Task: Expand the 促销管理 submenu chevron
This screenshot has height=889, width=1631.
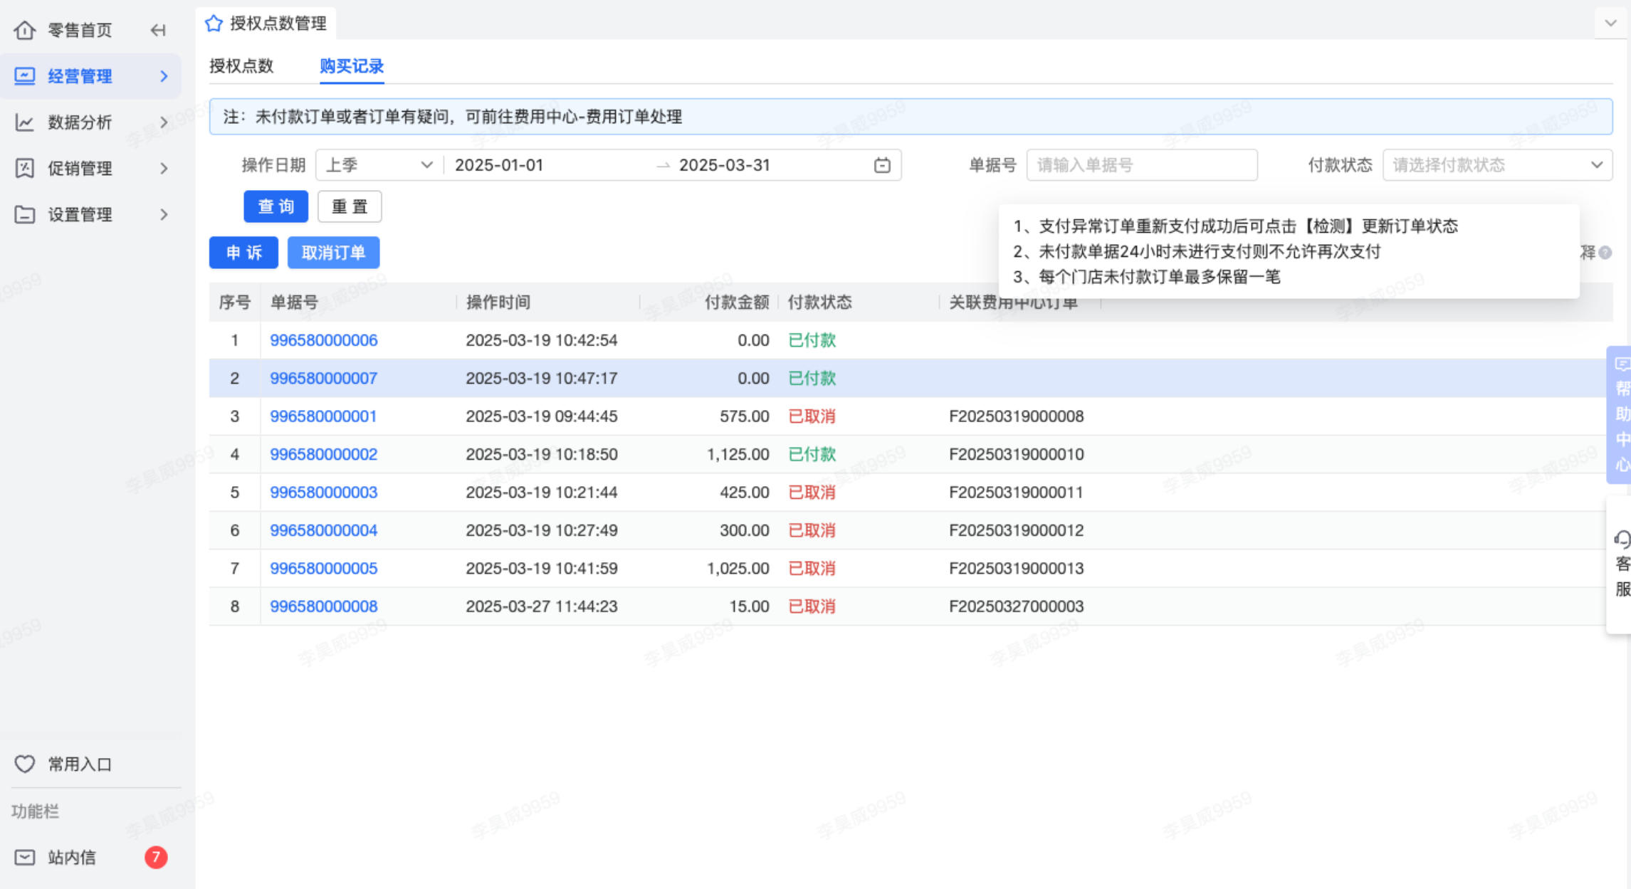Action: [x=164, y=169]
